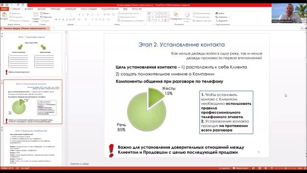The width and height of the screenshot is (307, 173).
Task: Toggle Bold formatting in the Font group
Action: [x=56, y=20]
